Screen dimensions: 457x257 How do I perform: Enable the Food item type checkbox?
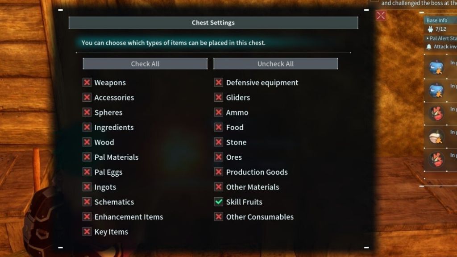tap(218, 127)
